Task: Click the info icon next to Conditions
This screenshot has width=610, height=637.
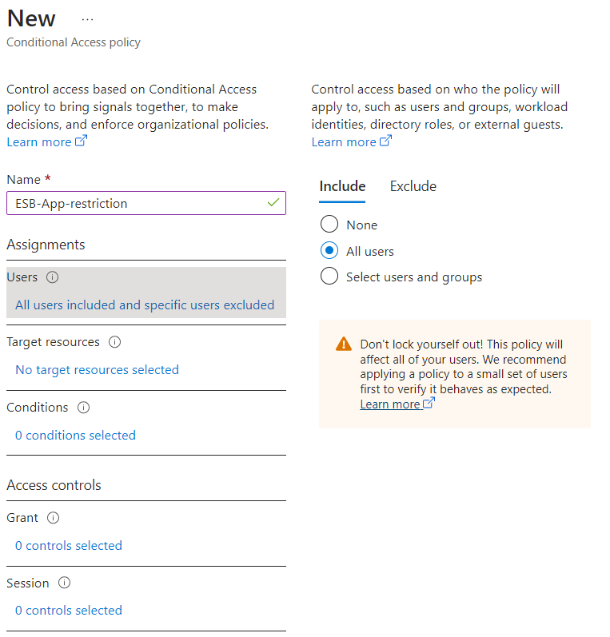Action: [83, 408]
